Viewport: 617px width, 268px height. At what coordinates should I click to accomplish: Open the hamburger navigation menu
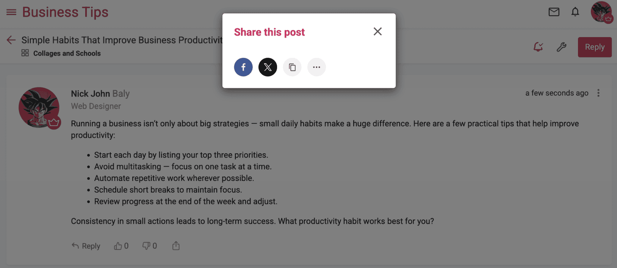[11, 12]
